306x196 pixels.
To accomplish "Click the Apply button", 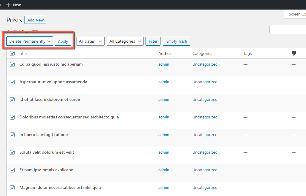I will point(63,41).
